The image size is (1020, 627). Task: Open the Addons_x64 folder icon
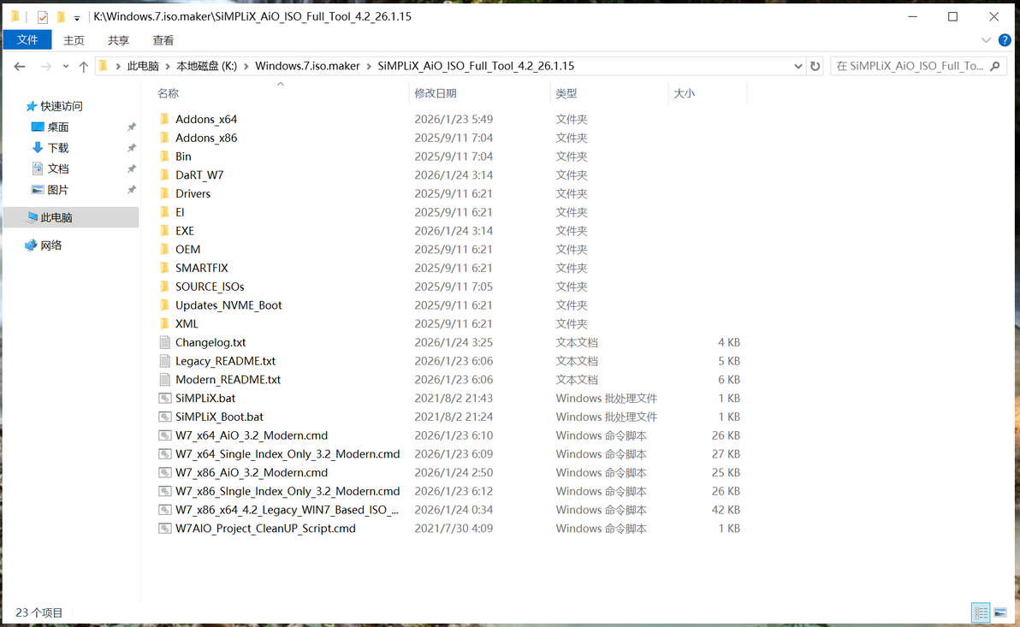coord(164,119)
